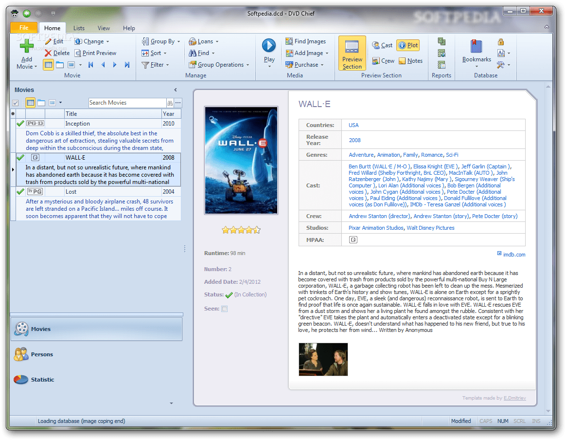Click the Movies panel folder view icon
This screenshot has width=566, height=440.
click(x=41, y=103)
